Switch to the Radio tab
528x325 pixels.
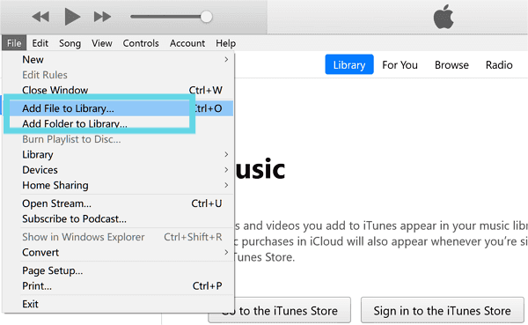click(499, 64)
